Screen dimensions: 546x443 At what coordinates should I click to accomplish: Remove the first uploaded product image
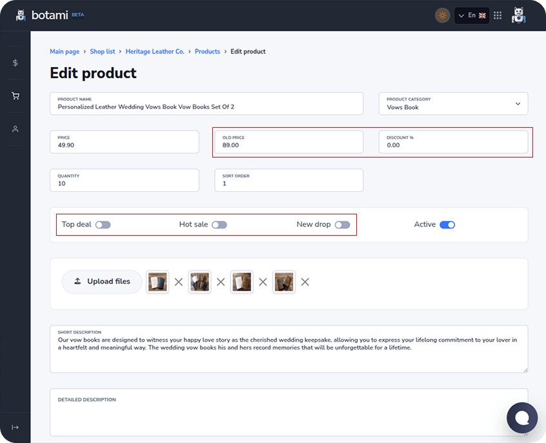coord(179,282)
